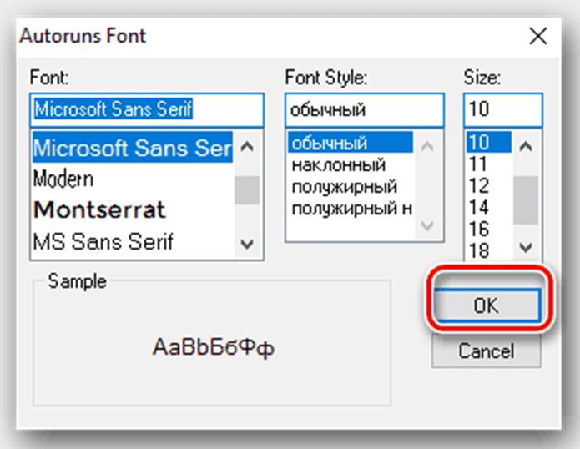Click size list scroll-down arrow
Viewport: 580px width, 449px height.
tap(525, 246)
